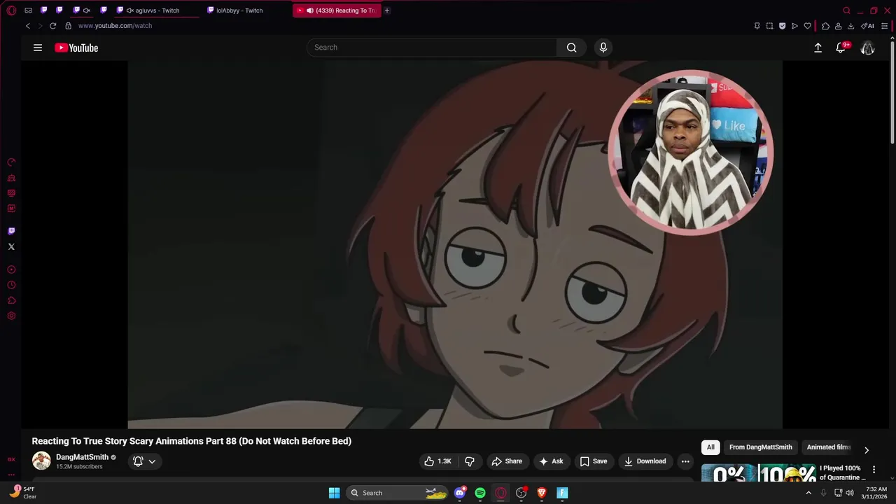896x504 pixels.
Task: Select the Animated films chip
Action: pos(829,447)
